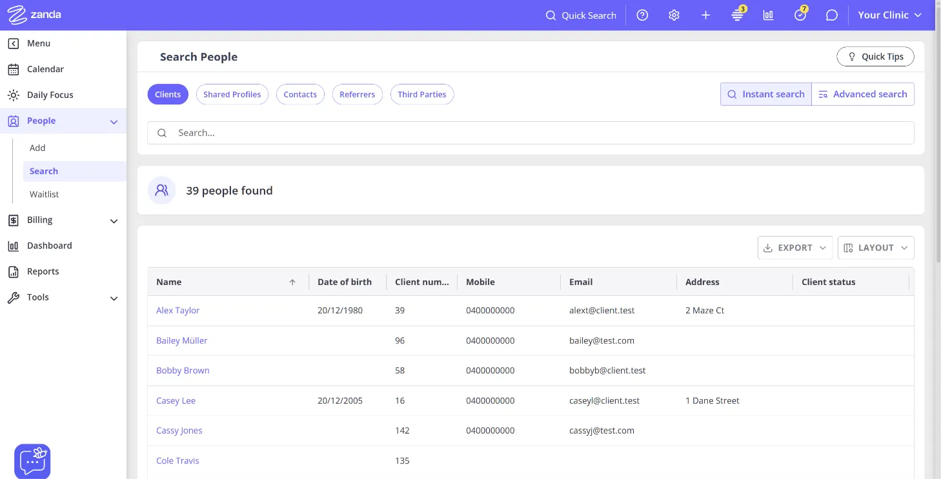Go to Waitlist under People
The image size is (941, 479).
click(x=45, y=194)
